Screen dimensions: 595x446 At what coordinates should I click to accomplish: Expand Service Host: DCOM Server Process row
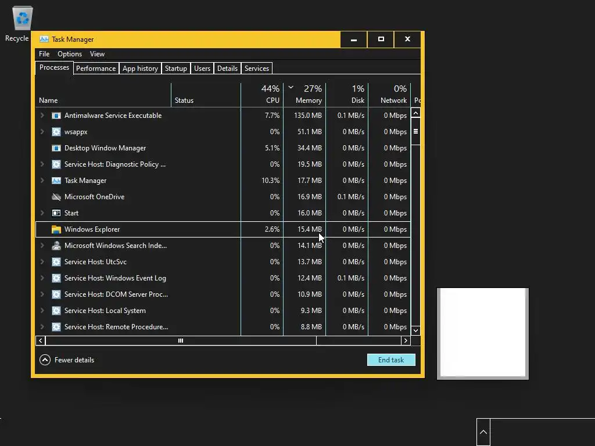[x=42, y=294]
